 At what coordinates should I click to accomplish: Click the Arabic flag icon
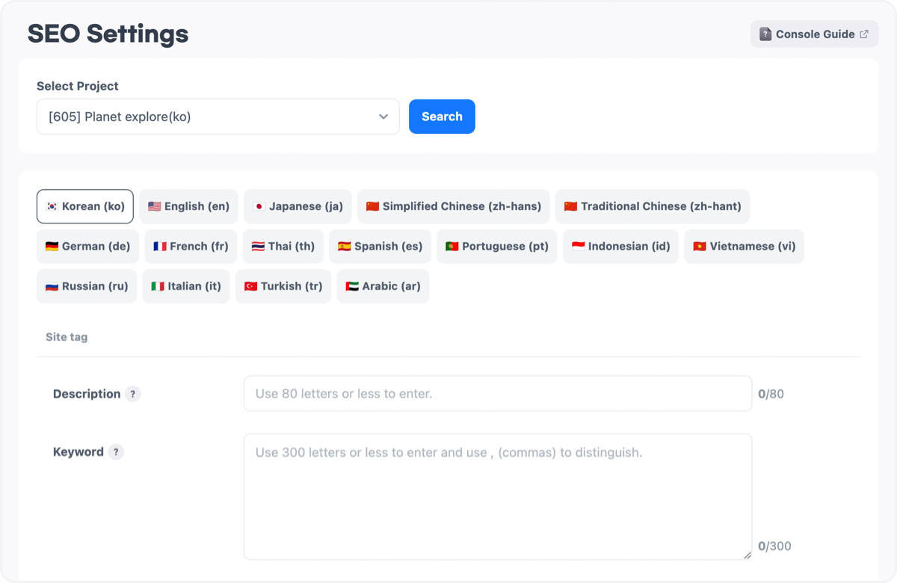351,286
